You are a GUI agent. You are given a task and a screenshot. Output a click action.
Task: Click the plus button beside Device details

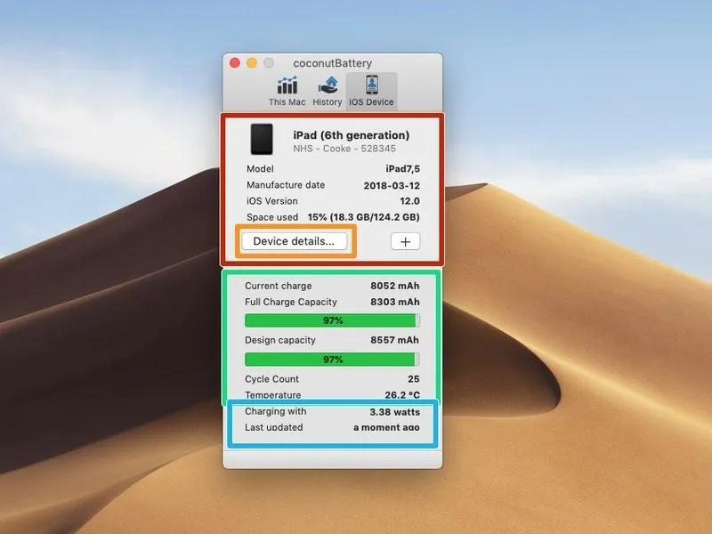[406, 241]
